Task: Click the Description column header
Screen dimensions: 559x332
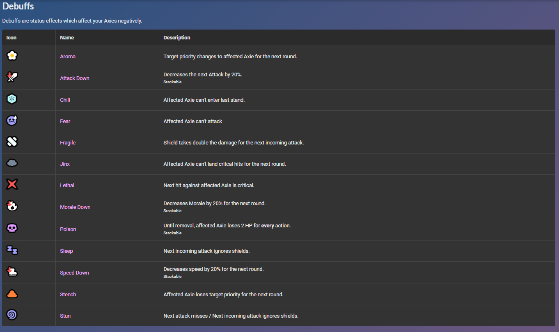Action: coord(177,38)
